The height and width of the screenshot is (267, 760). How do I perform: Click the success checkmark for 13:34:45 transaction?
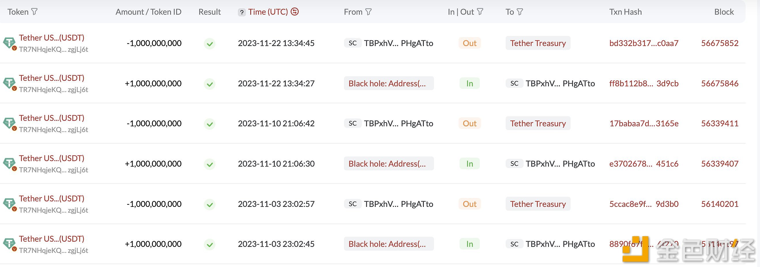[x=210, y=43]
